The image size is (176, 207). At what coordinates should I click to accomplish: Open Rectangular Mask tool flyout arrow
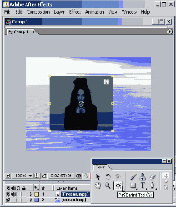click(x=136, y=189)
